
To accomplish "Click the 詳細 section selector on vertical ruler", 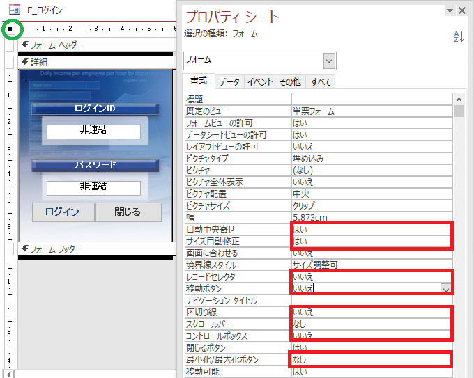I will coord(10,62).
